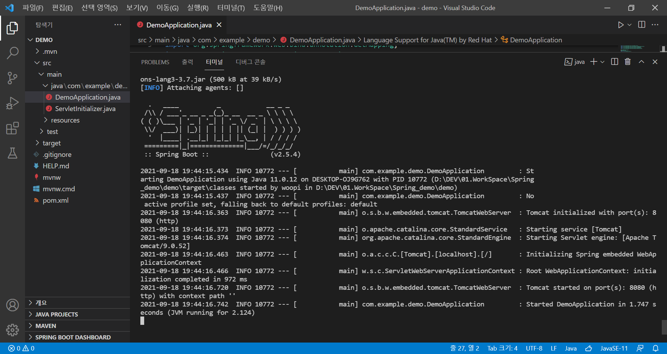Viewport: 667px width, 354px height.
Task: Open mvnw.cmd file
Action: pos(77,189)
